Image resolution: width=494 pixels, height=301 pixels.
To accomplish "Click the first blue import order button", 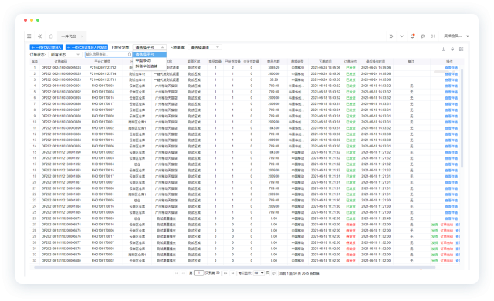I will (46, 47).
